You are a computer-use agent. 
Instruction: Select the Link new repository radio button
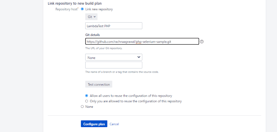tap(82, 9)
